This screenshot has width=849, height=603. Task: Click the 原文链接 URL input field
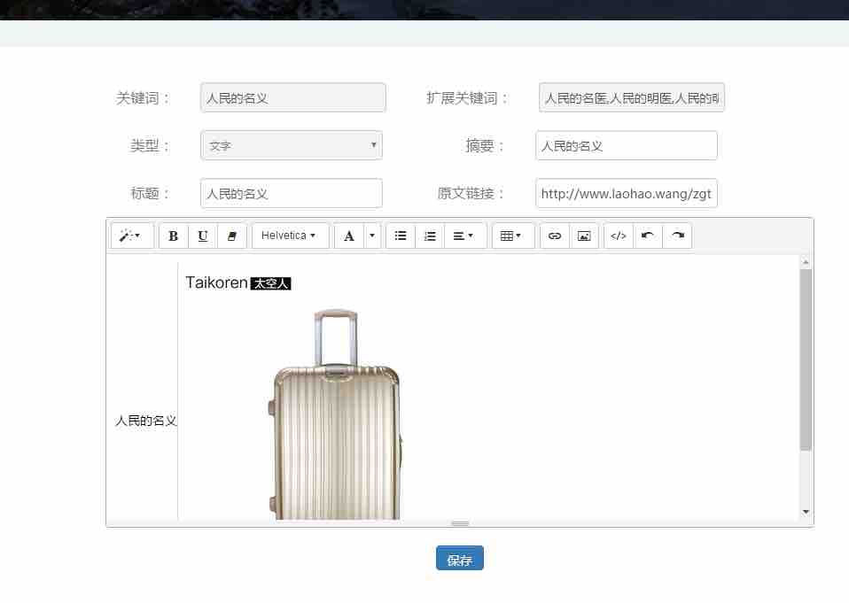click(x=626, y=193)
